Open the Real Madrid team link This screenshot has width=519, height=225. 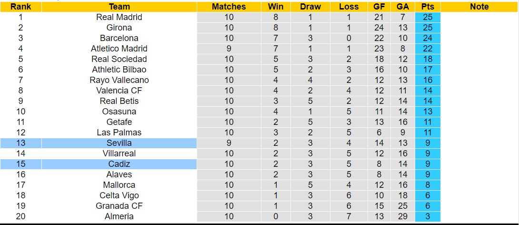coord(119,17)
